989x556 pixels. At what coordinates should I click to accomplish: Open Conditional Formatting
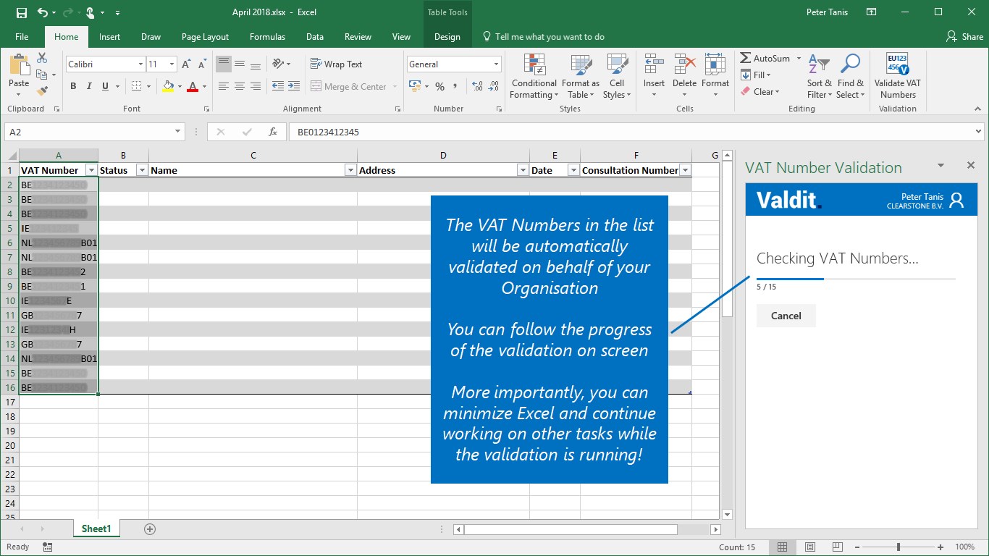pyautogui.click(x=534, y=76)
